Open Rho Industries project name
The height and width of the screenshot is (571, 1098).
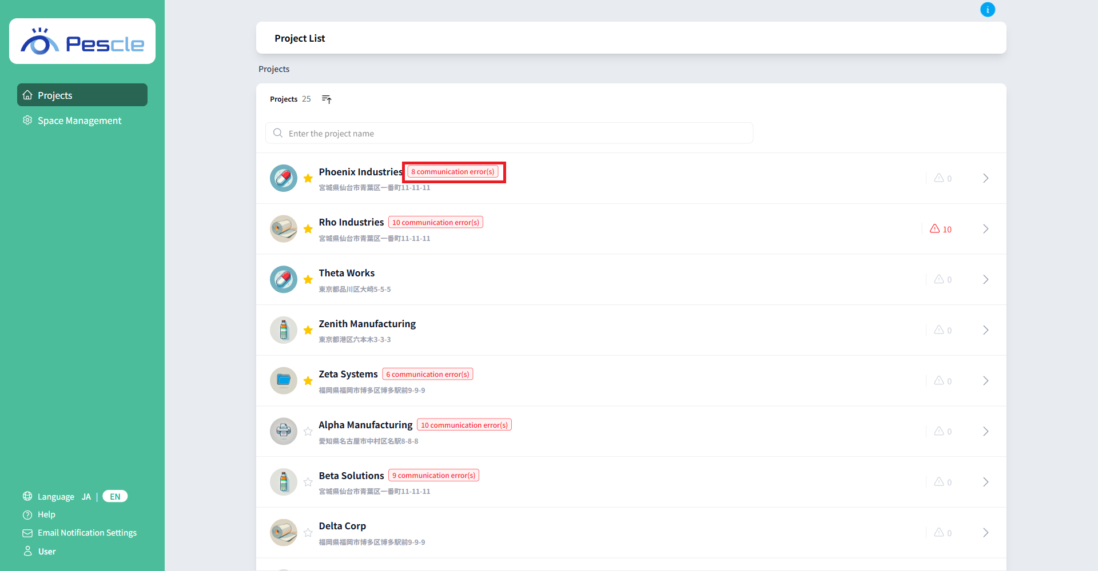point(351,222)
